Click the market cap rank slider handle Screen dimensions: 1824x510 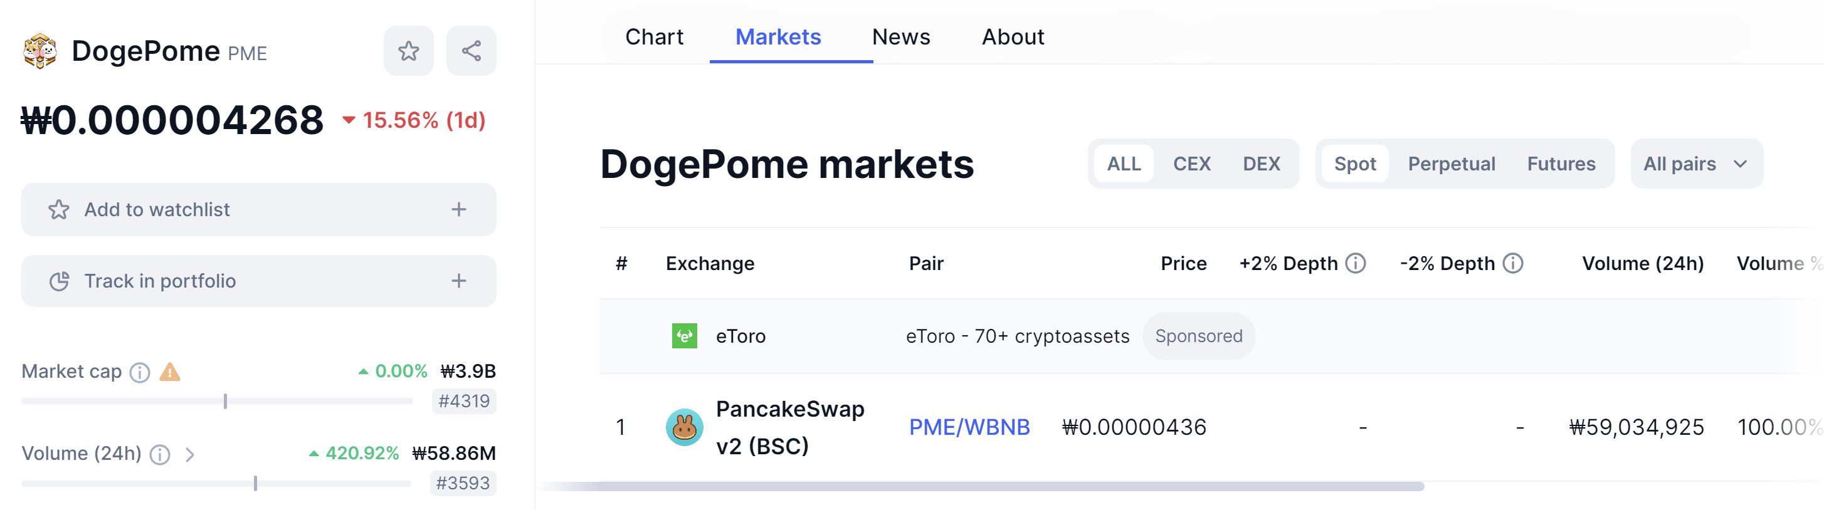point(225,400)
